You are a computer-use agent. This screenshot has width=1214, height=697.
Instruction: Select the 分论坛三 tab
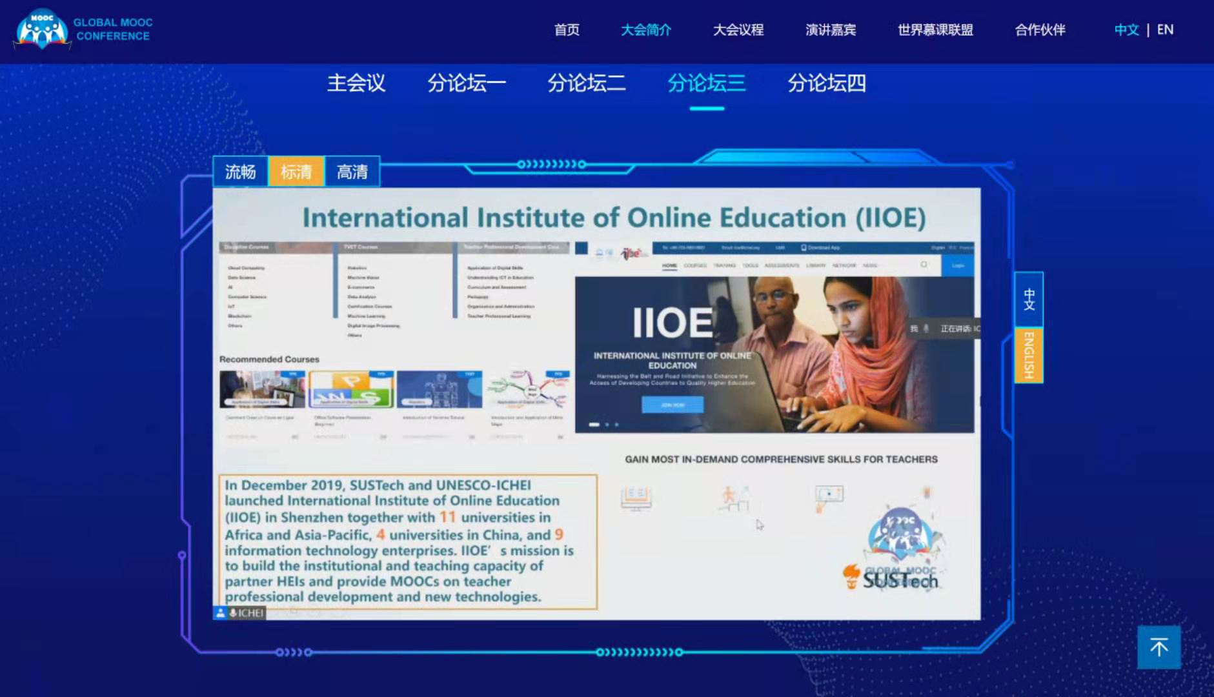coord(707,83)
